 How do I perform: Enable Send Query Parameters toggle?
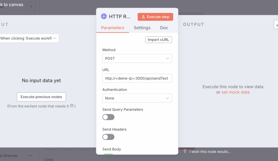[108, 117]
